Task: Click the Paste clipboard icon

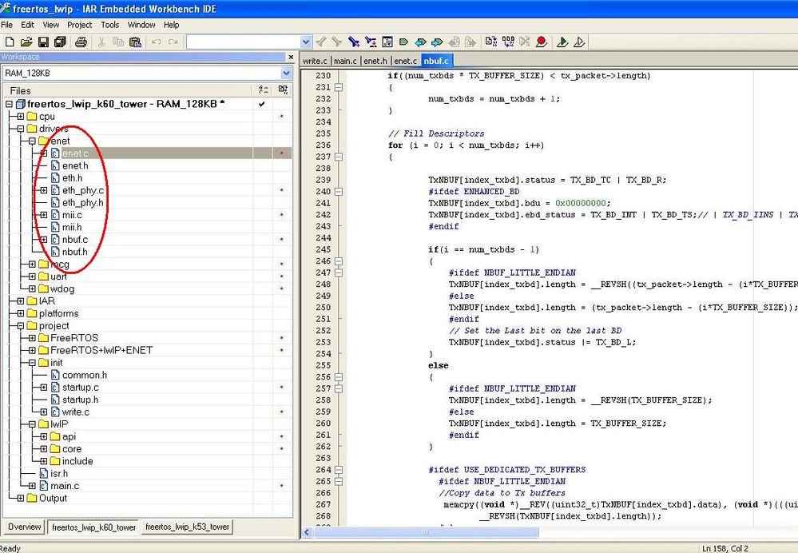Action: click(135, 42)
